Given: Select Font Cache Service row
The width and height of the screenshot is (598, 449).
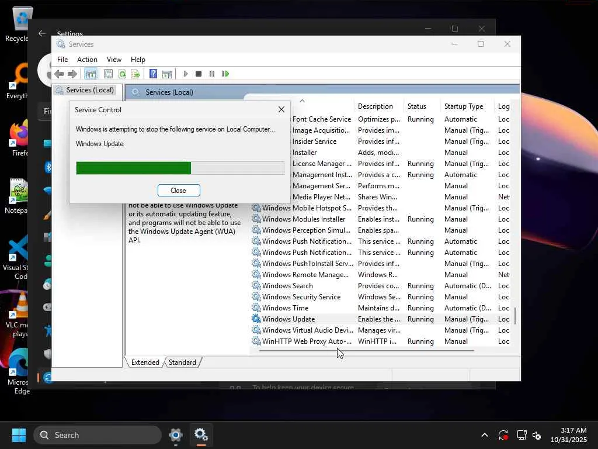Looking at the screenshot, I should (x=401, y=119).
